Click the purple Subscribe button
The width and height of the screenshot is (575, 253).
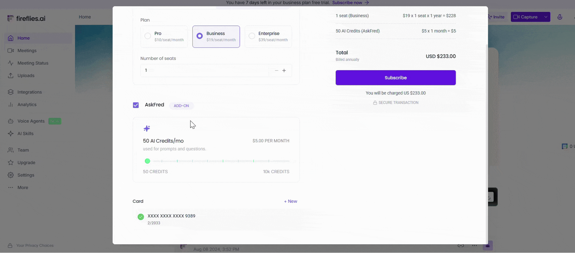(396, 78)
